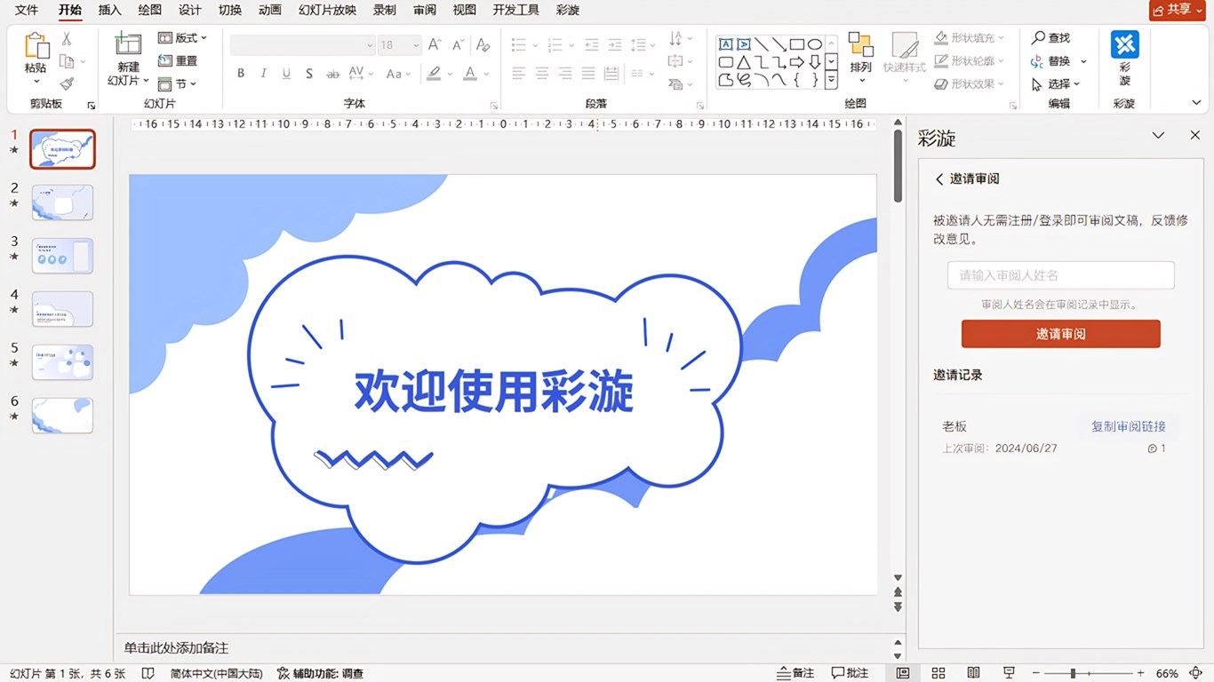Open the font size dropdown showing 18
This screenshot has height=682, width=1214.
pos(398,44)
